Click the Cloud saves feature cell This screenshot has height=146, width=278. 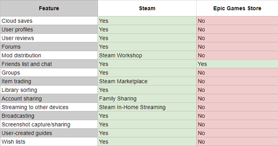click(49, 21)
